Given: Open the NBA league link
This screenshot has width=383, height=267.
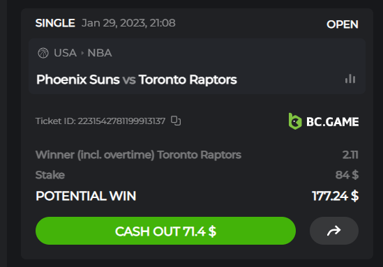Looking at the screenshot, I should coord(100,53).
